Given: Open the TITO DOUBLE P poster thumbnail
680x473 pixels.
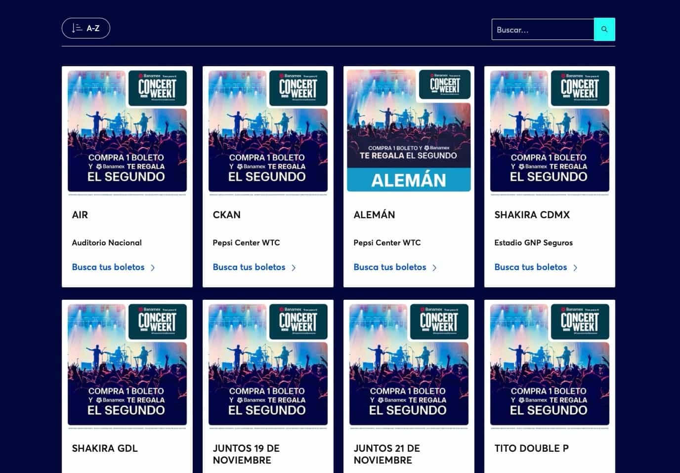Looking at the screenshot, I should [550, 365].
